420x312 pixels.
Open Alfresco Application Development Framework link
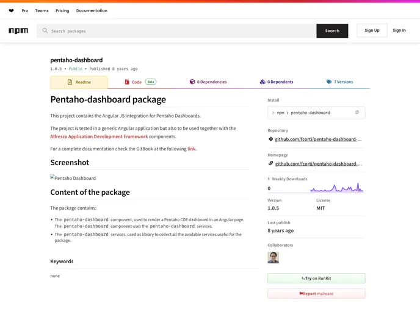click(x=99, y=136)
